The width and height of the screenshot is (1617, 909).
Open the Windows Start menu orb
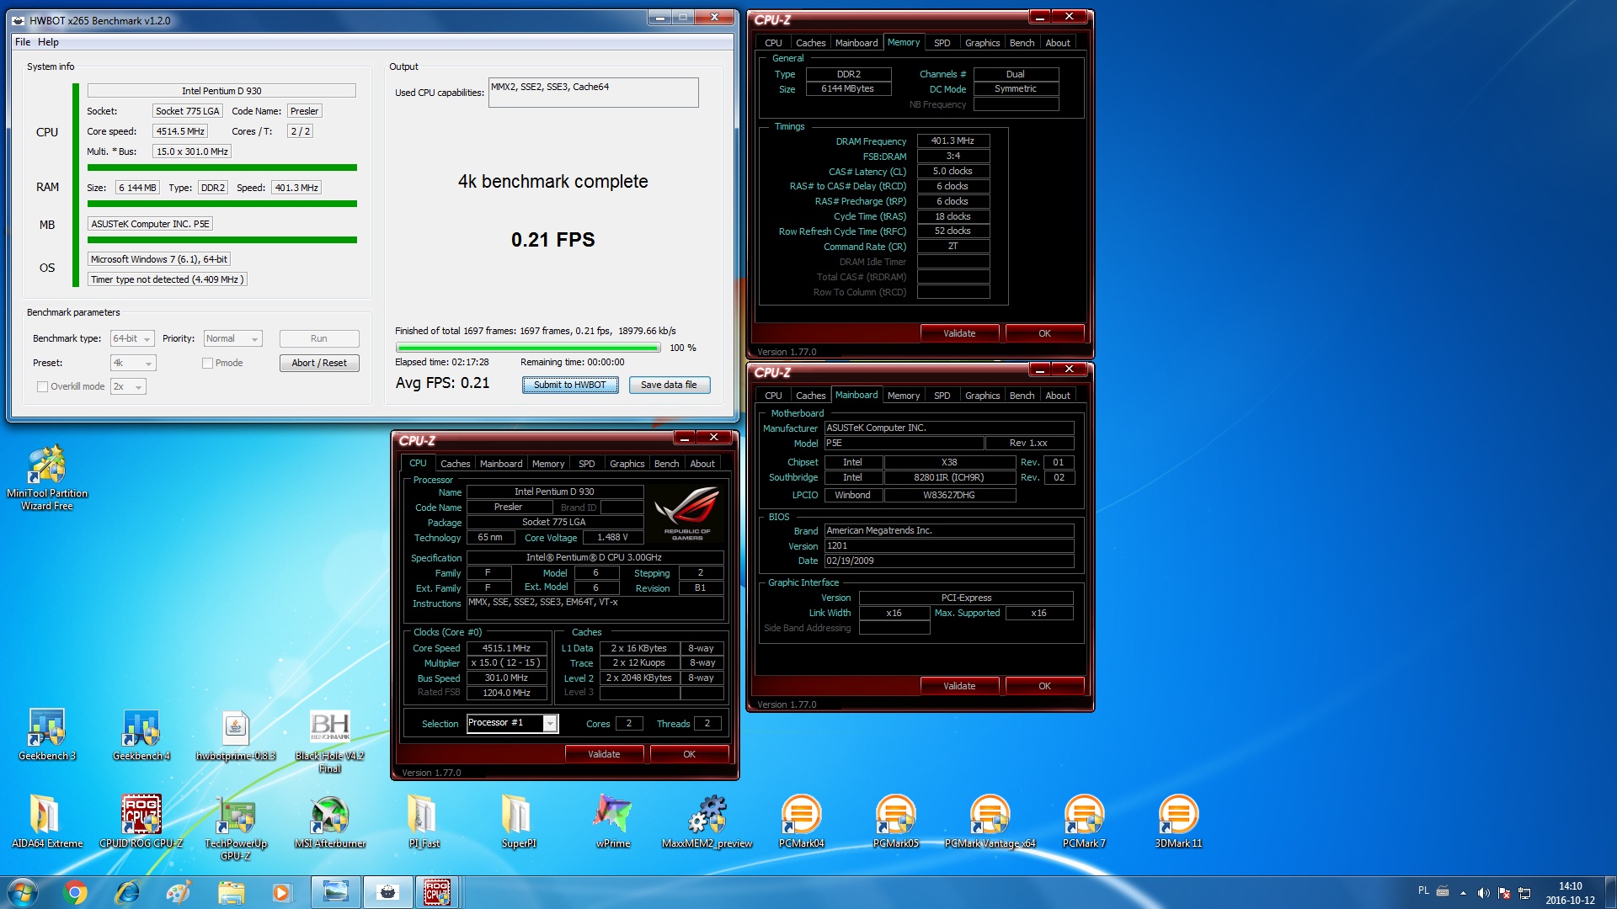coord(23,892)
